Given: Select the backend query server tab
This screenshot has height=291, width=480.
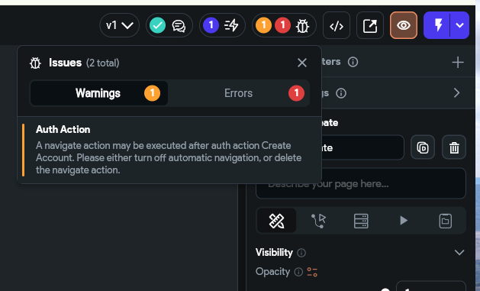Looking at the screenshot, I should coord(361,221).
